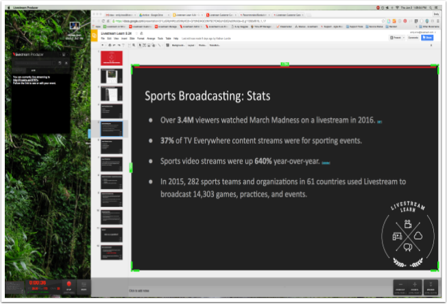This screenshot has height=304, width=447.
Task: Click the link after the 640% year-over-year bullet
Action: coord(326,163)
